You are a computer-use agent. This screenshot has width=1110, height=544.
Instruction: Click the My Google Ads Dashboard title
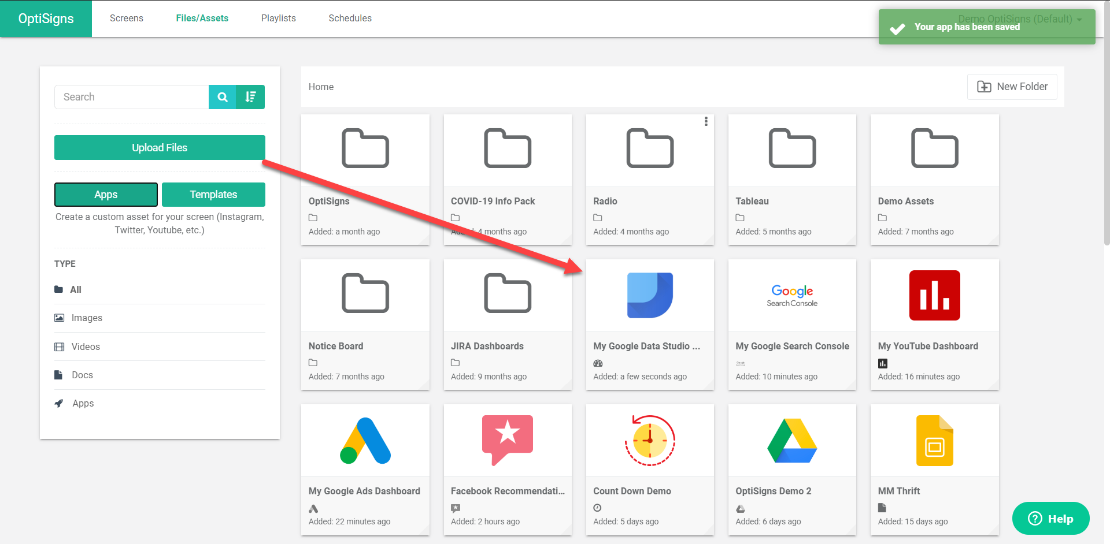coord(364,491)
